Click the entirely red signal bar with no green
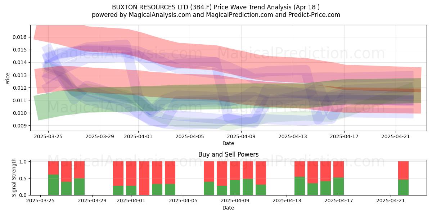Image resolution: width=432 pixels, height=216 pixels. pos(144,178)
